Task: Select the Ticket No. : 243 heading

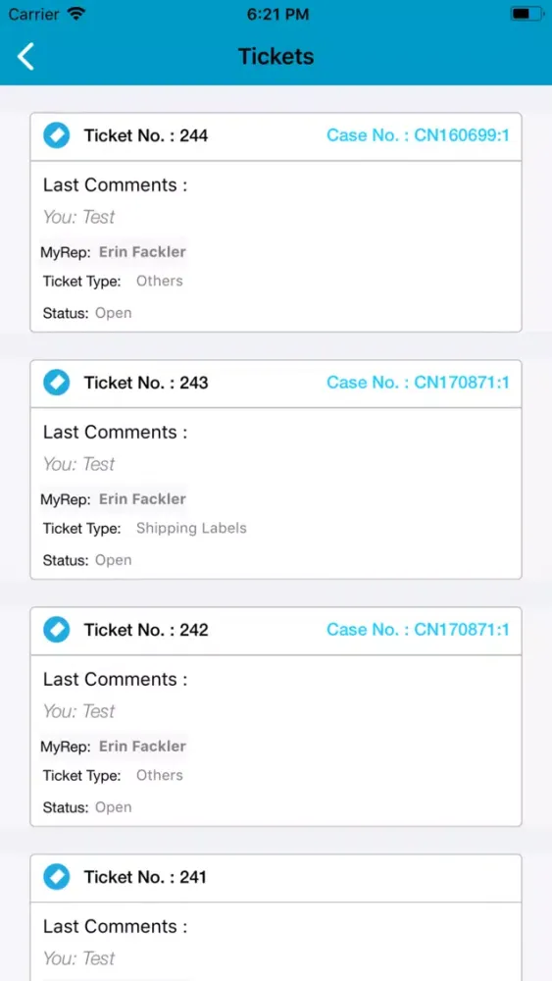Action: pos(146,383)
